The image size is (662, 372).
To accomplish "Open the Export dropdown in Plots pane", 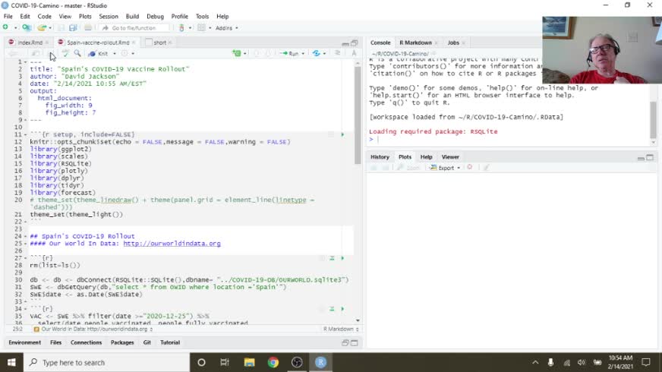I will pos(445,168).
